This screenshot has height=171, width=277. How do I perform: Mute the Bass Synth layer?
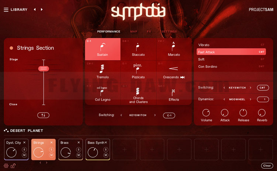point(106,155)
